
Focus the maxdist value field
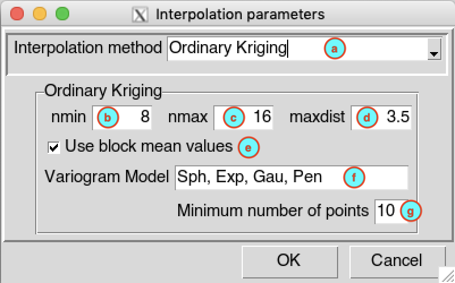pyautogui.click(x=381, y=118)
